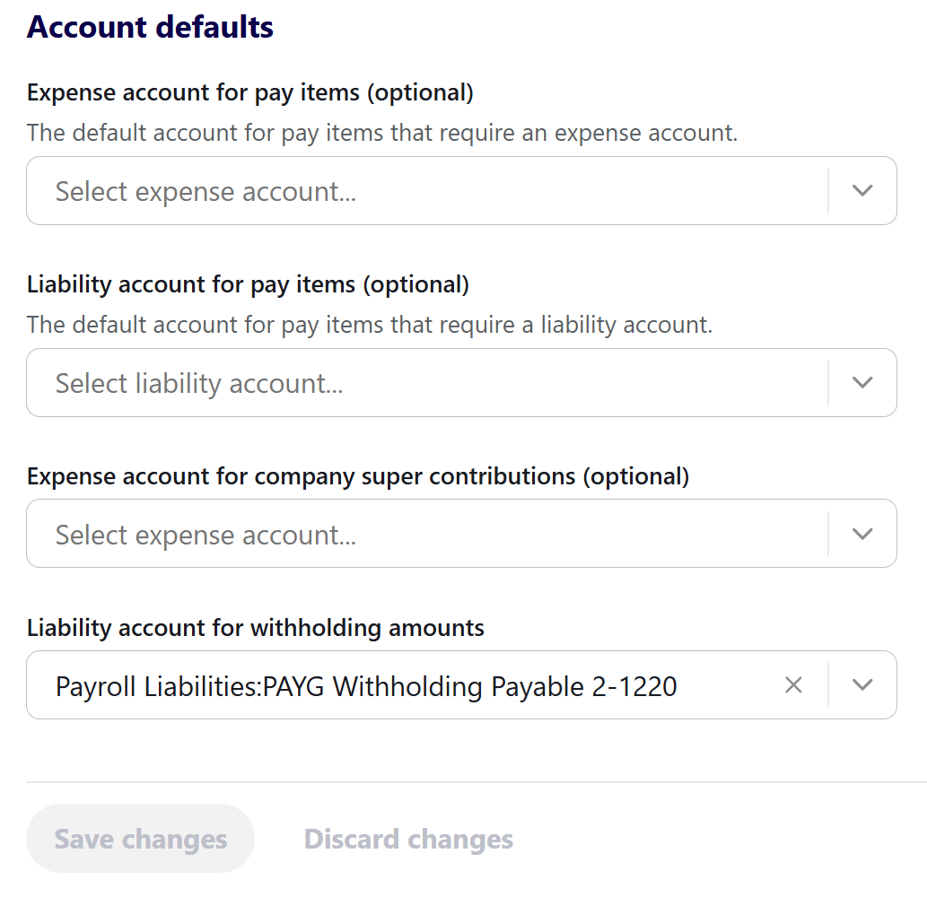Image resolution: width=927 pixels, height=897 pixels.
Task: Open chevron for pay items expense account
Action: (x=862, y=191)
